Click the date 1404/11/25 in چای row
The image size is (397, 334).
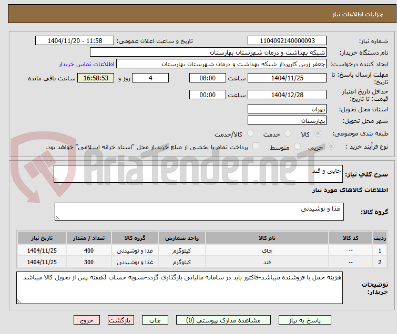coord(42,250)
